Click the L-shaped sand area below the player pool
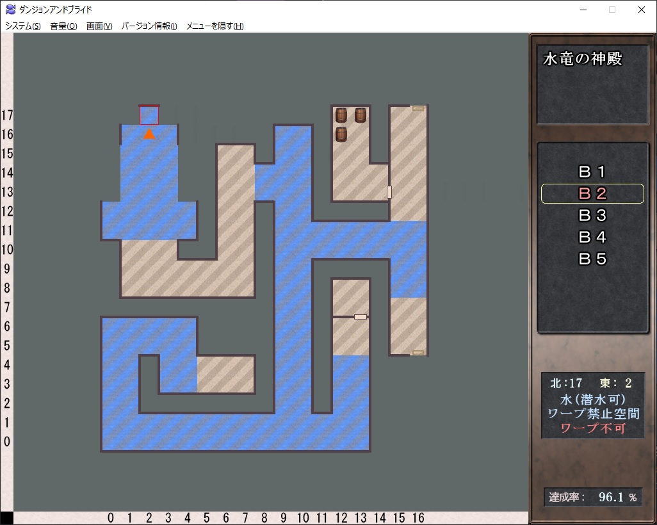 pyautogui.click(x=187, y=279)
